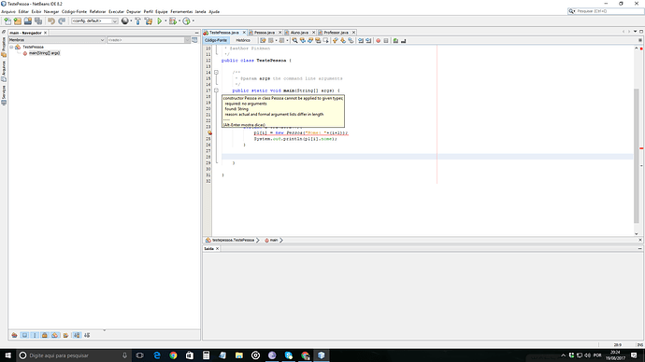Click the Clean and Build icon

point(149,21)
